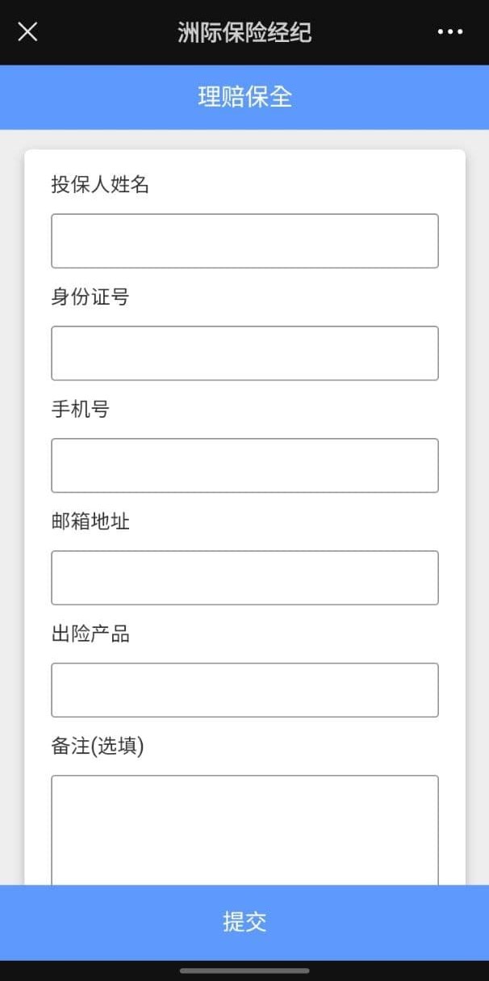Click into the 邮箱地址 text field
This screenshot has width=489, height=981.
click(245, 578)
